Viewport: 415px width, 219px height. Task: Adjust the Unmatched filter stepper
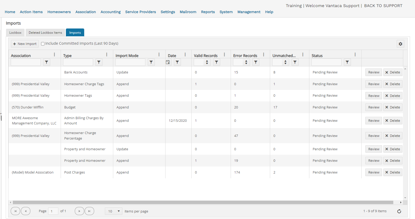(x=285, y=62)
